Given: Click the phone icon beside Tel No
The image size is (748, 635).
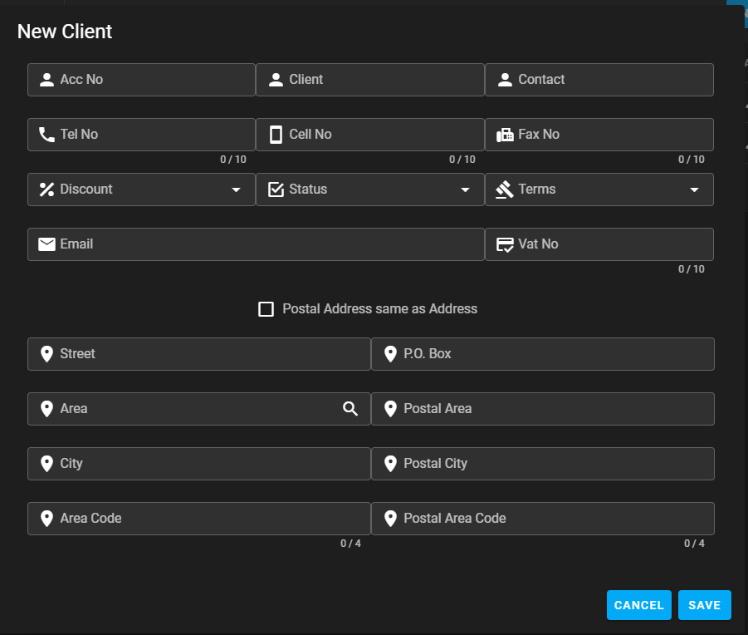Looking at the screenshot, I should pos(46,135).
